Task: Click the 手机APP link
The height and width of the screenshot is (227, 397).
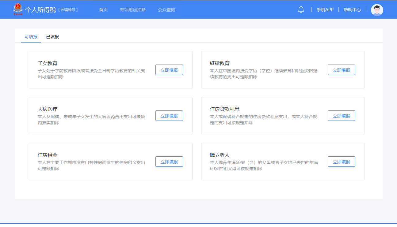Action: (x=325, y=10)
